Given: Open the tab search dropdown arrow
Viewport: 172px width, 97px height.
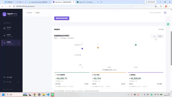Looking at the screenshot, I should (2, 2).
